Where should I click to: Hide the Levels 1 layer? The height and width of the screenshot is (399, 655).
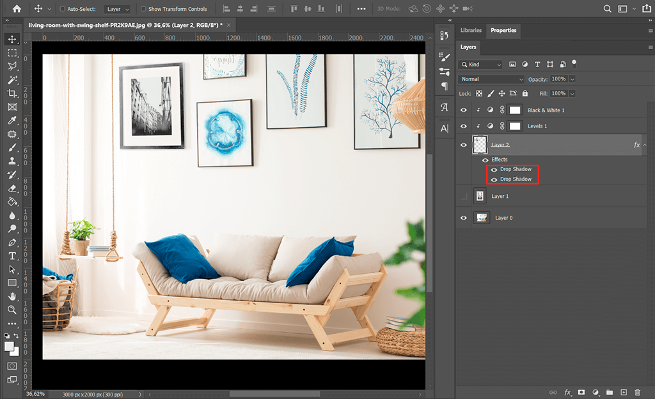[464, 126]
